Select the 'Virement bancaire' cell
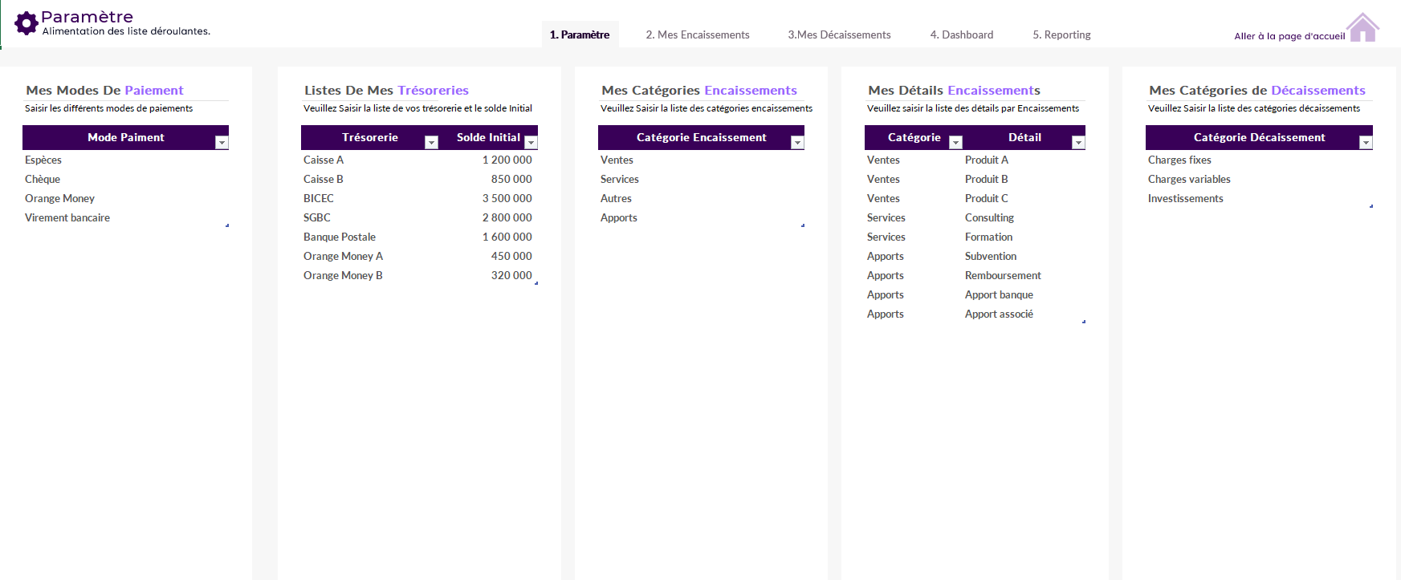This screenshot has width=1401, height=580. 126,217
